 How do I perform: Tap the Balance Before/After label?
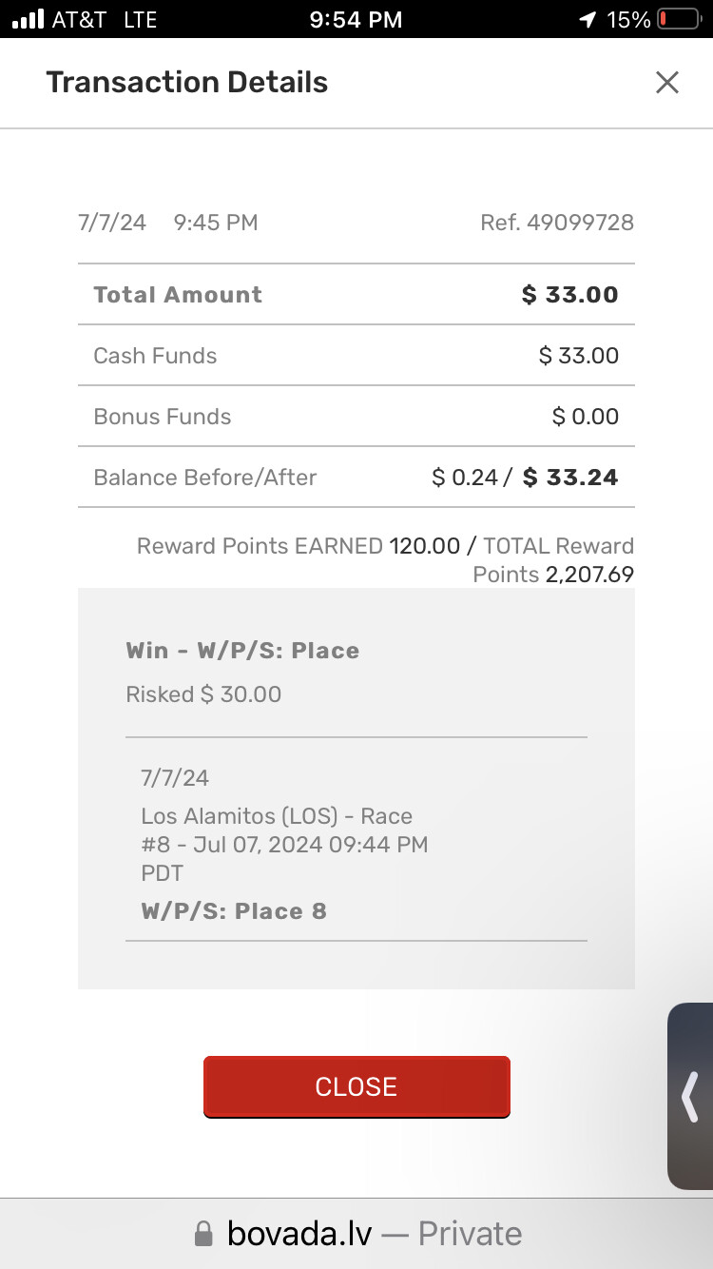click(x=205, y=478)
